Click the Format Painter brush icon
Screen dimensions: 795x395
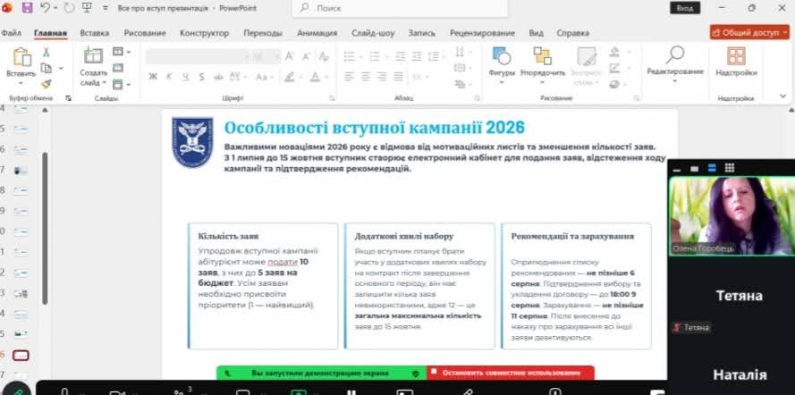46,83
